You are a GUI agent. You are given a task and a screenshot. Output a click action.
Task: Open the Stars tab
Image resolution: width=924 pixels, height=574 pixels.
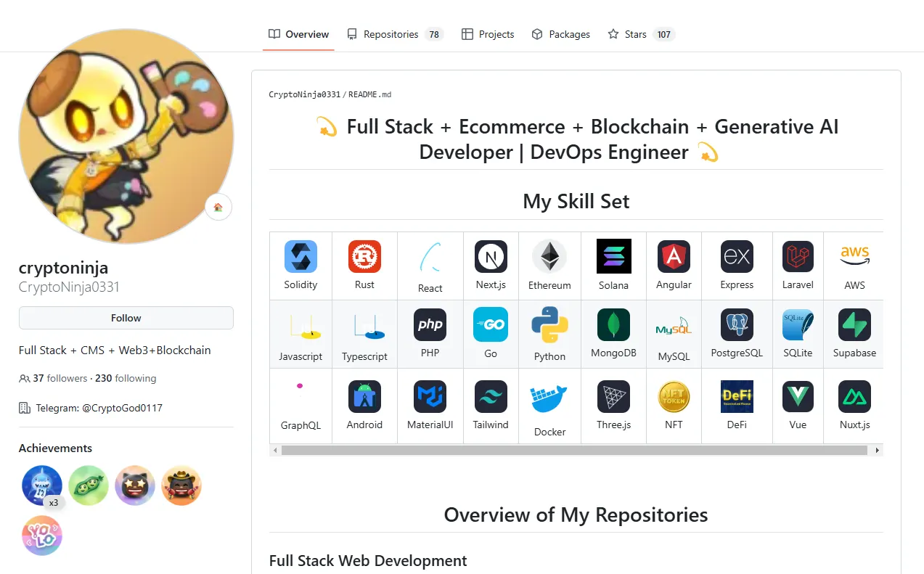tap(641, 34)
